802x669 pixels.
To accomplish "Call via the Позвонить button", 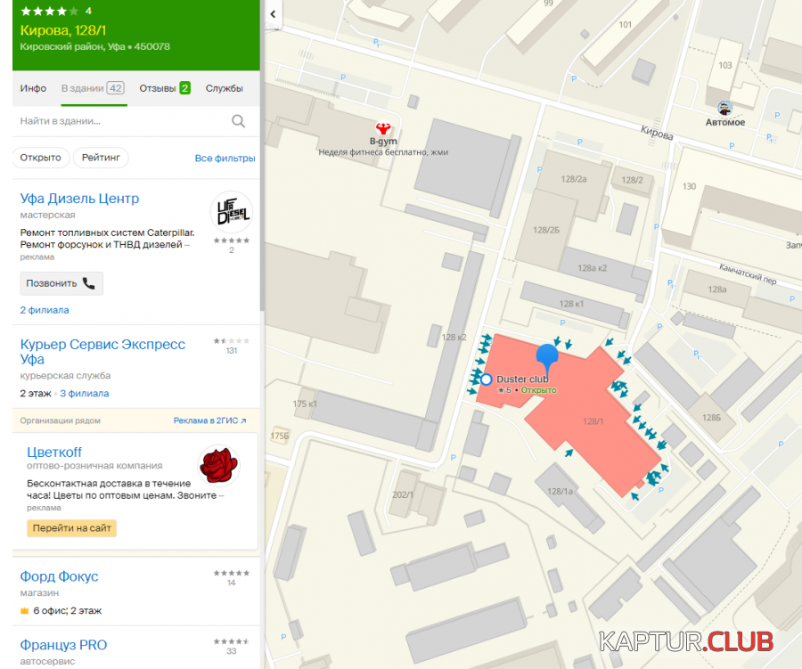I will (x=61, y=283).
